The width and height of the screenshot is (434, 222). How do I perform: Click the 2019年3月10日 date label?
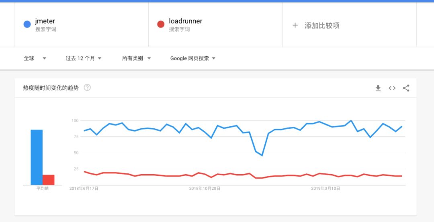pos(325,188)
